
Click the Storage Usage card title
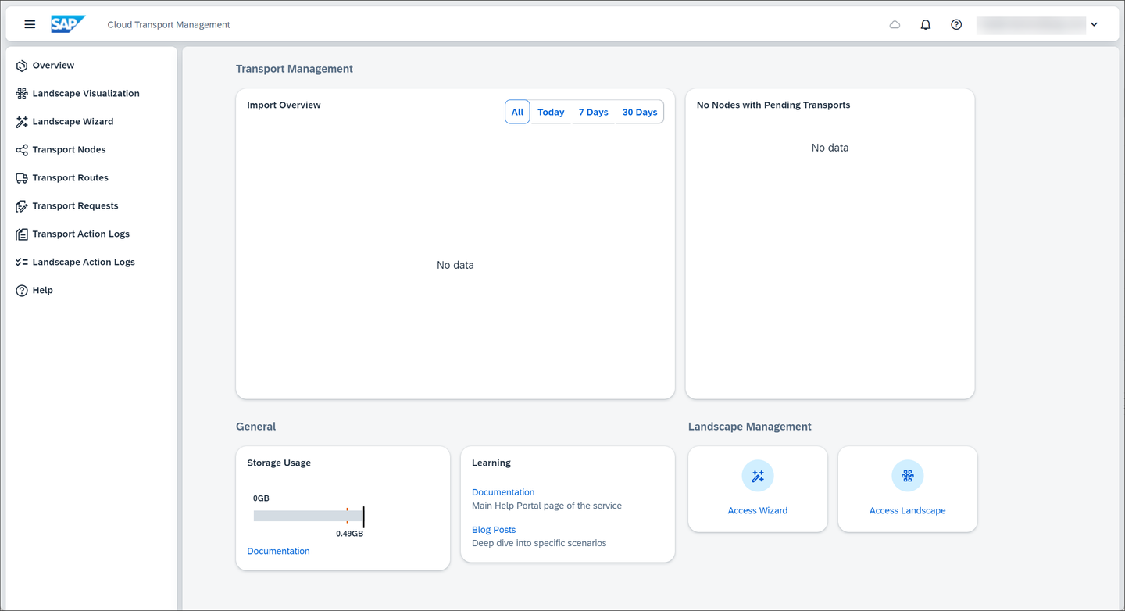click(279, 463)
